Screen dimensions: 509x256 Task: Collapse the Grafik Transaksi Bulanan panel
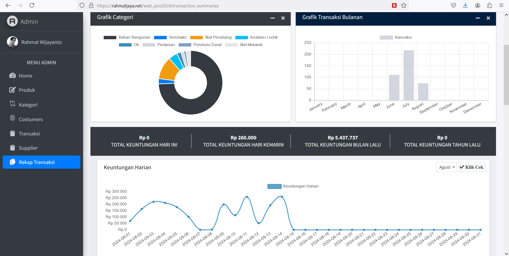tap(478, 18)
